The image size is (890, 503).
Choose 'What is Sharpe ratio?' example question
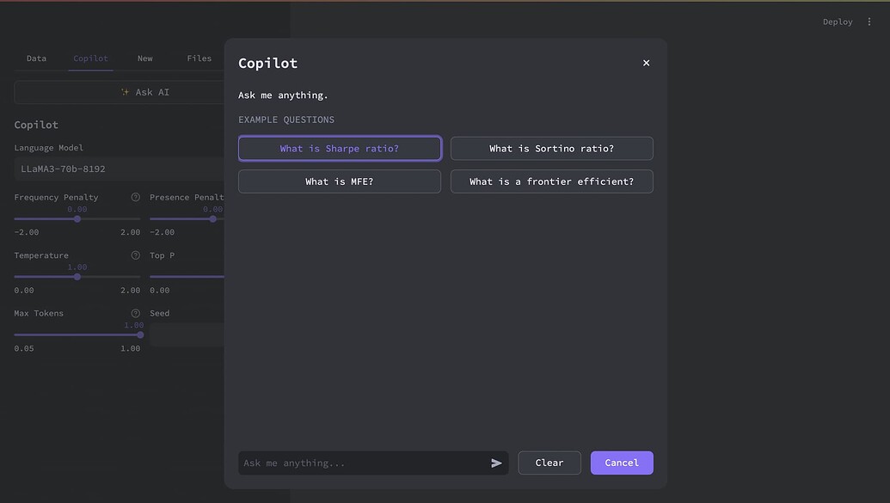tap(340, 149)
